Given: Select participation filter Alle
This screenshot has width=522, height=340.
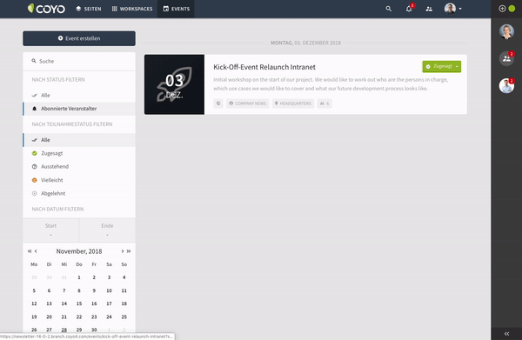Looking at the screenshot, I should tap(79, 140).
